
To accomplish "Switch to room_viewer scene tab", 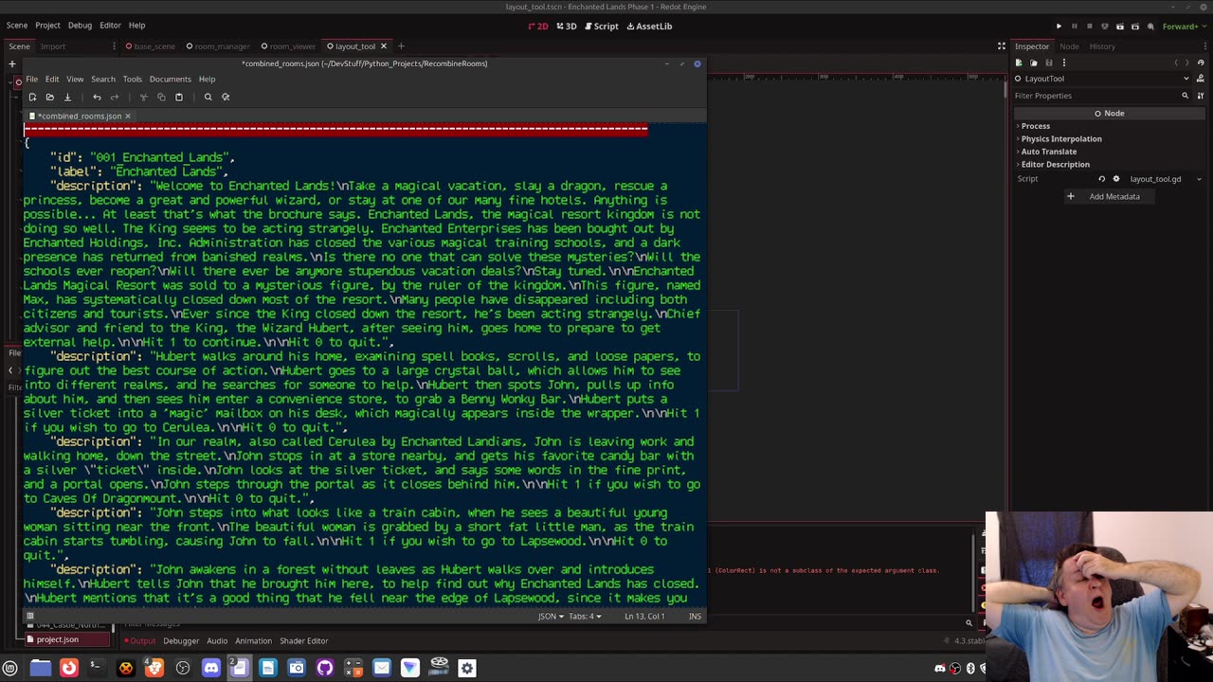I will (x=288, y=46).
